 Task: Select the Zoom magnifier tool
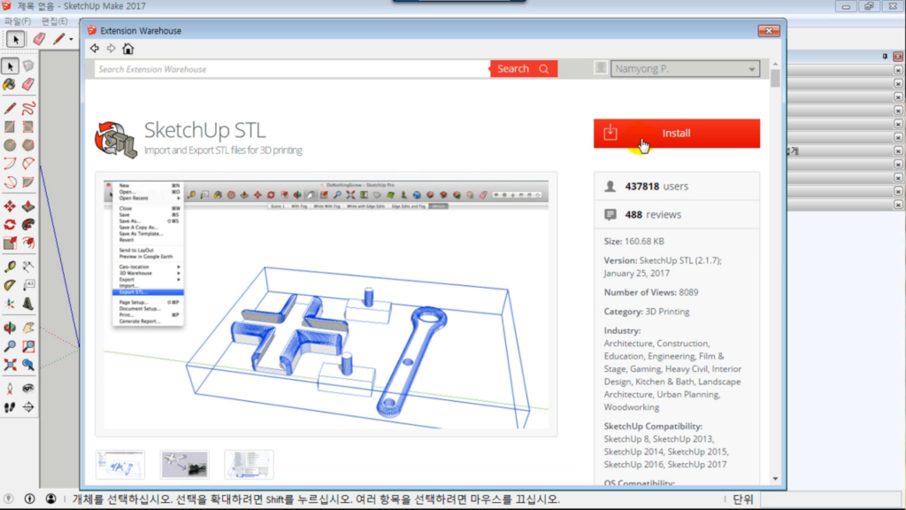point(10,346)
